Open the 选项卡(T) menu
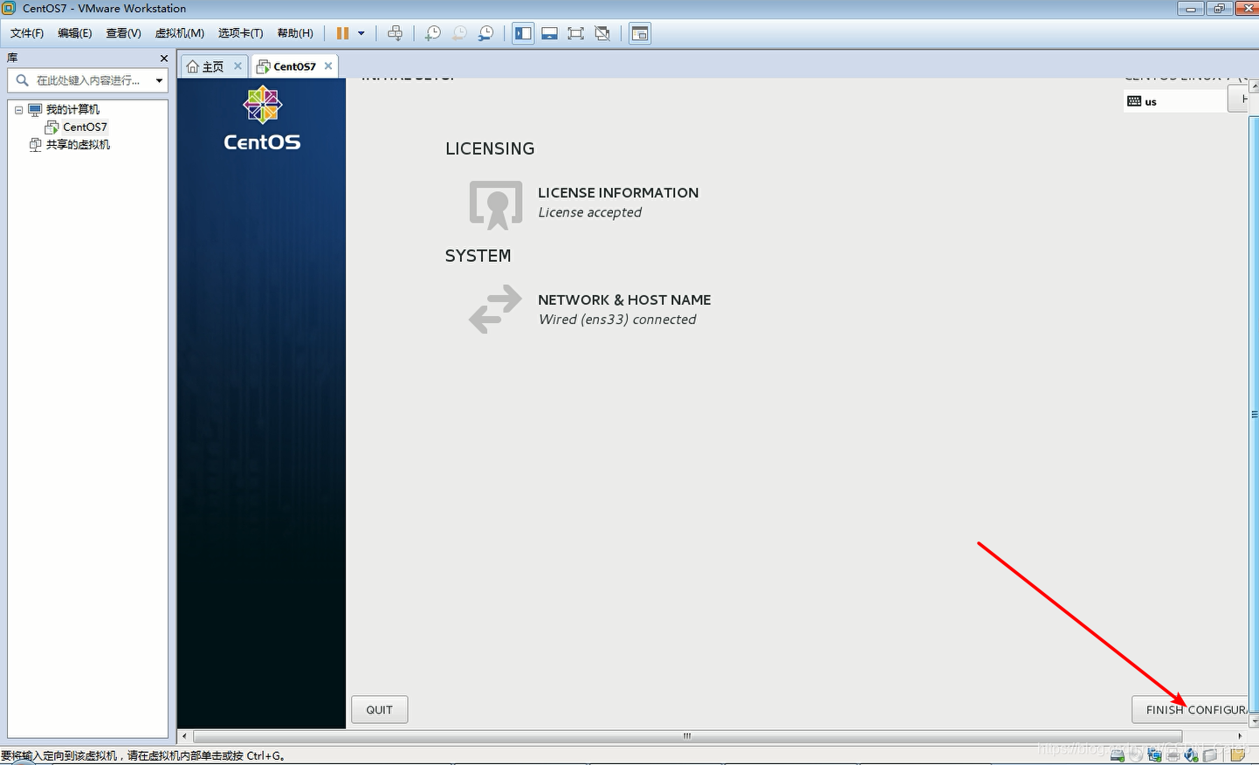 coord(240,33)
